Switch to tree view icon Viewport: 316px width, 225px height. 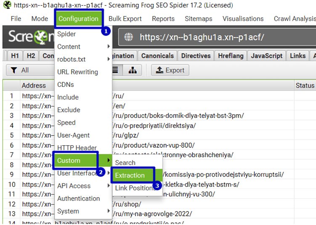pos(133,70)
